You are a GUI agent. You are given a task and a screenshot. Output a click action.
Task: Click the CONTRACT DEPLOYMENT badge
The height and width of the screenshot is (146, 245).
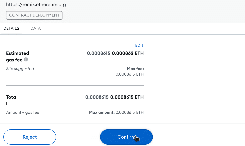point(34,15)
